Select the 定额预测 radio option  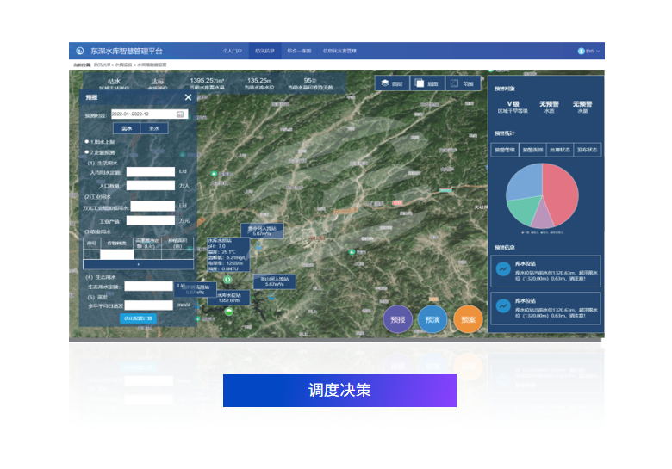86,152
